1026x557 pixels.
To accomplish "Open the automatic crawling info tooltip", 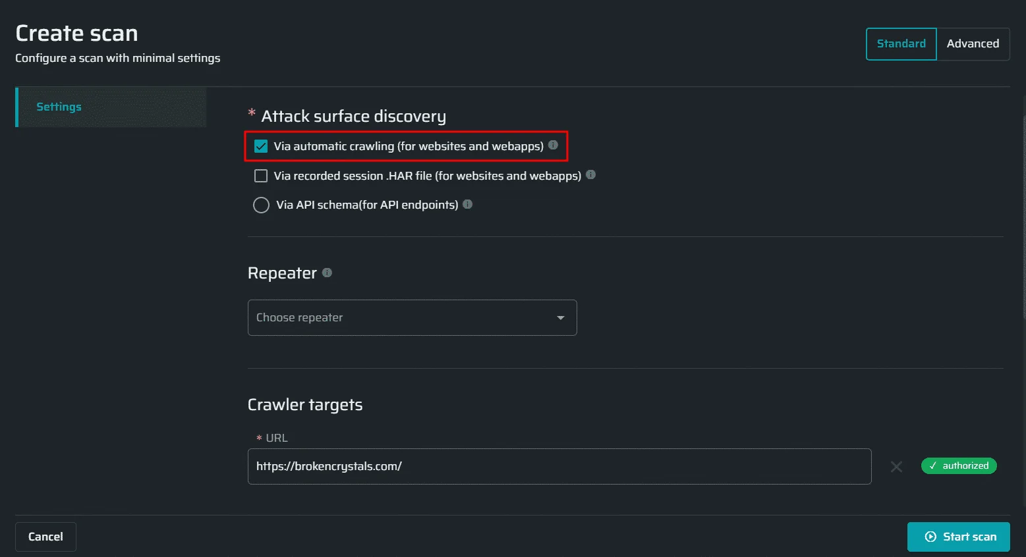I will (x=553, y=146).
